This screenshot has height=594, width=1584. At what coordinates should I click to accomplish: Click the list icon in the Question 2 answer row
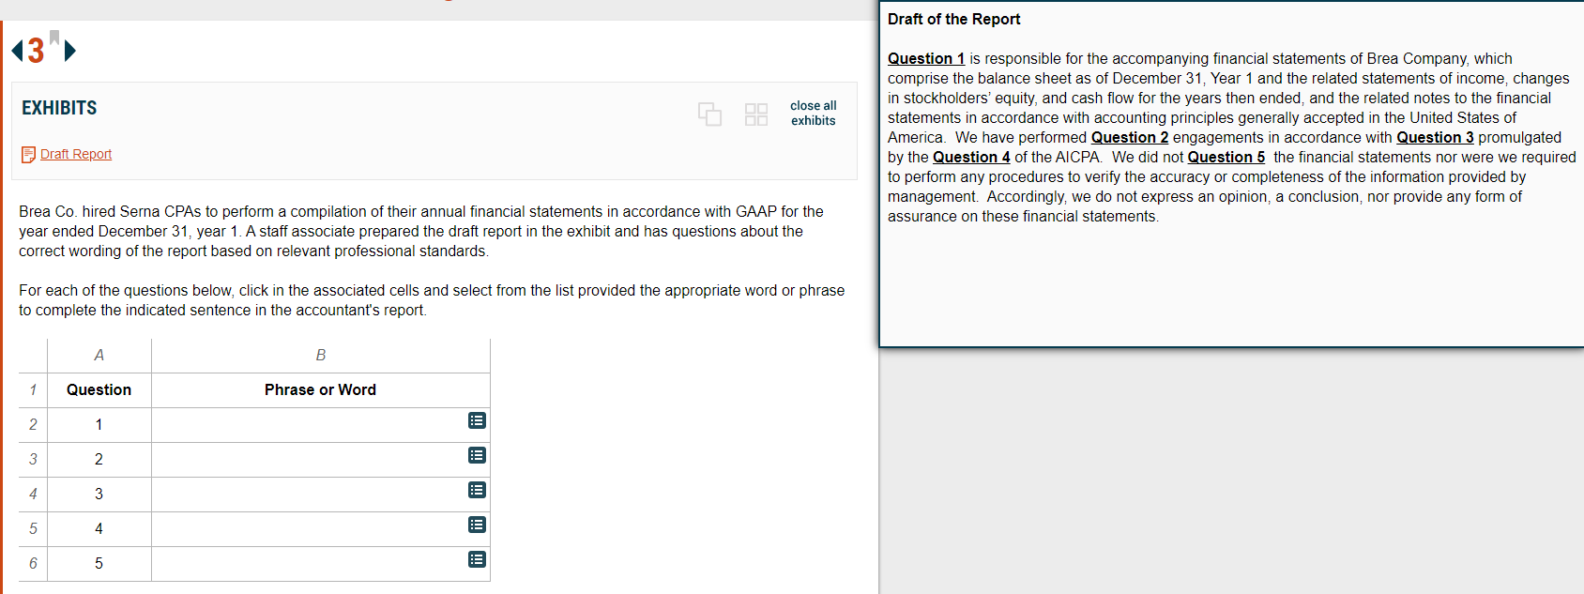pyautogui.click(x=477, y=456)
